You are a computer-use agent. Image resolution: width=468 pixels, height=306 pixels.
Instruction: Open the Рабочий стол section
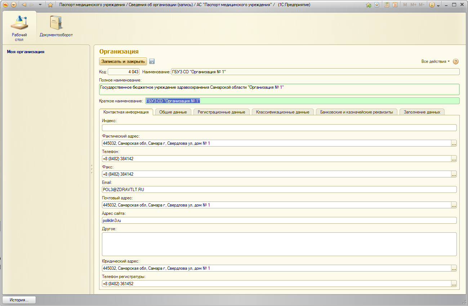pyautogui.click(x=19, y=27)
